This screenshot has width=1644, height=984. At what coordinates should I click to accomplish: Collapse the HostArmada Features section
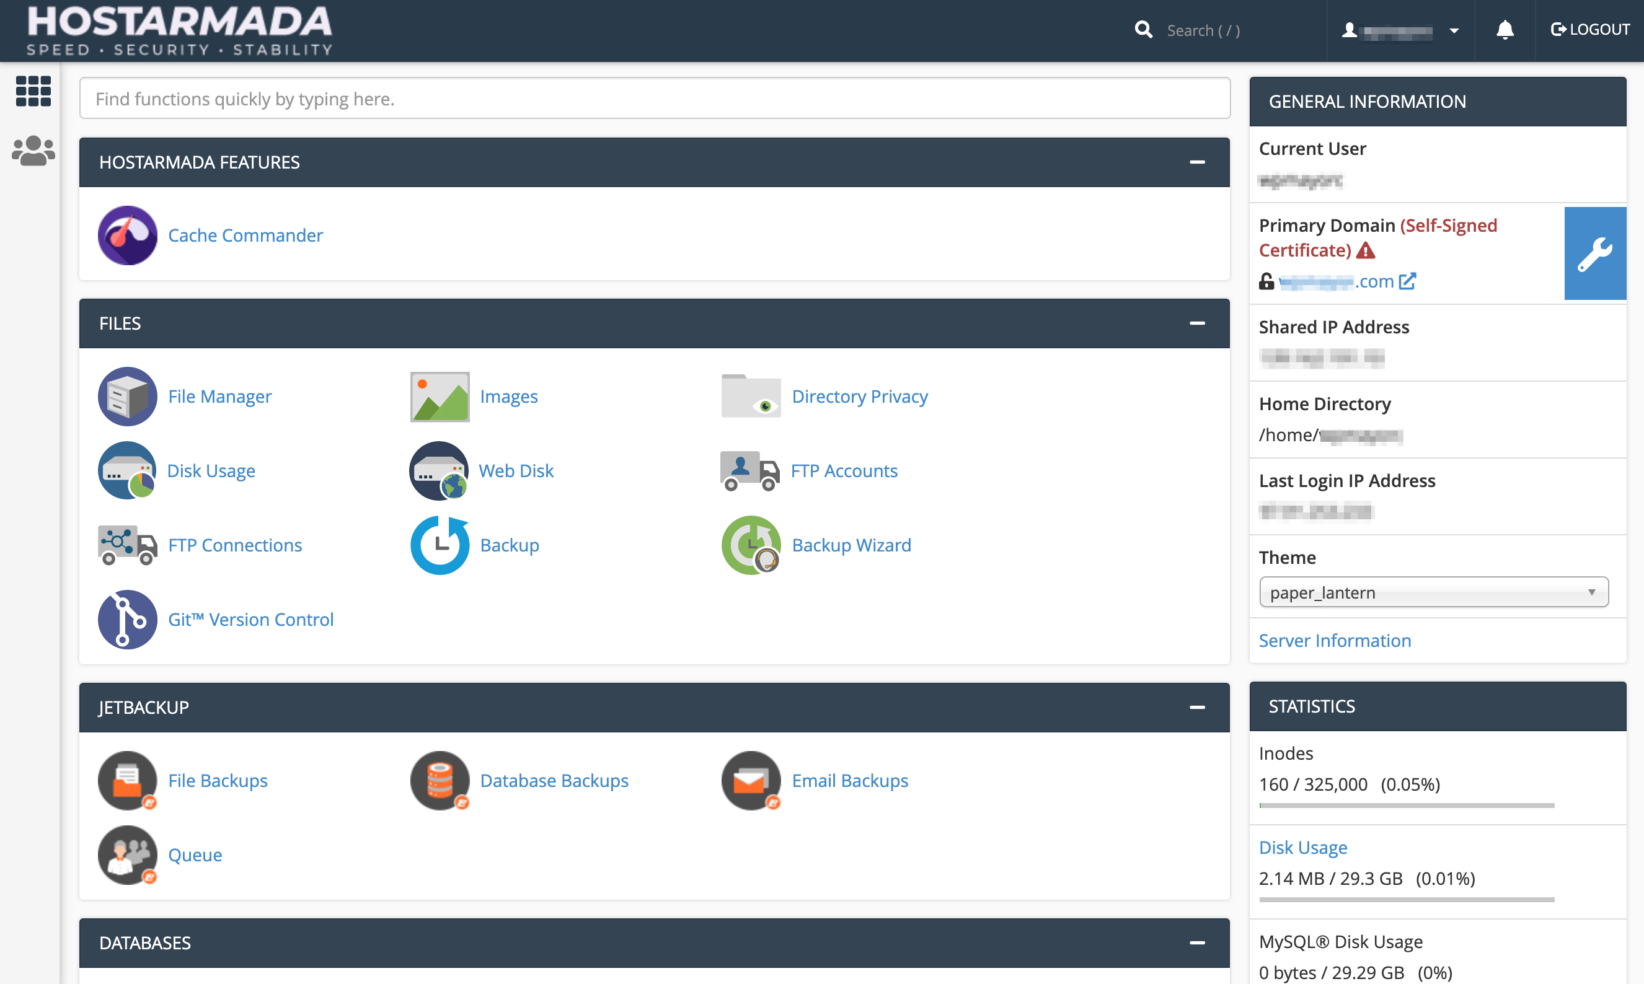coord(1197,162)
